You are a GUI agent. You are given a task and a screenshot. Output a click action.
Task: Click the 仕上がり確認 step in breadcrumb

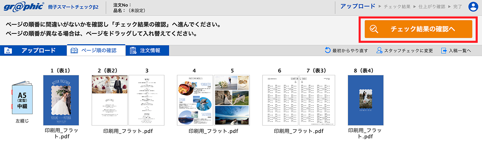[x=433, y=6]
